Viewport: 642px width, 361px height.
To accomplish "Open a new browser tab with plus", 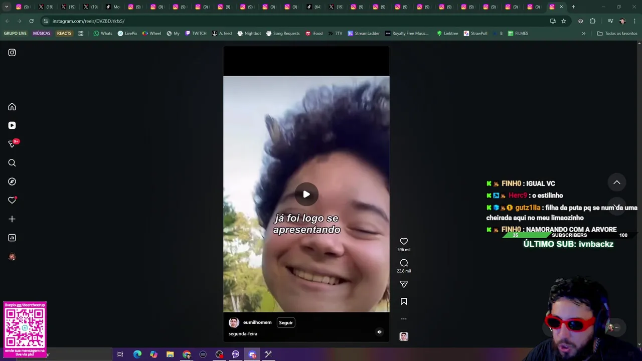I will tap(573, 7).
